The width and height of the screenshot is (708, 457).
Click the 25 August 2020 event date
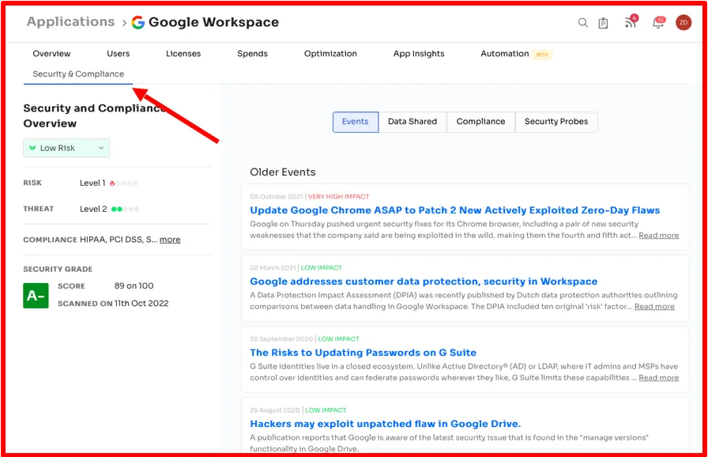[x=275, y=410]
